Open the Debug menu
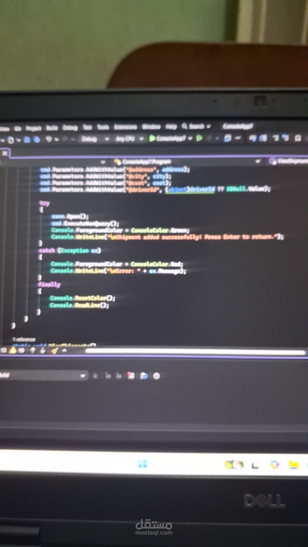The height and width of the screenshot is (547, 308). [x=70, y=127]
